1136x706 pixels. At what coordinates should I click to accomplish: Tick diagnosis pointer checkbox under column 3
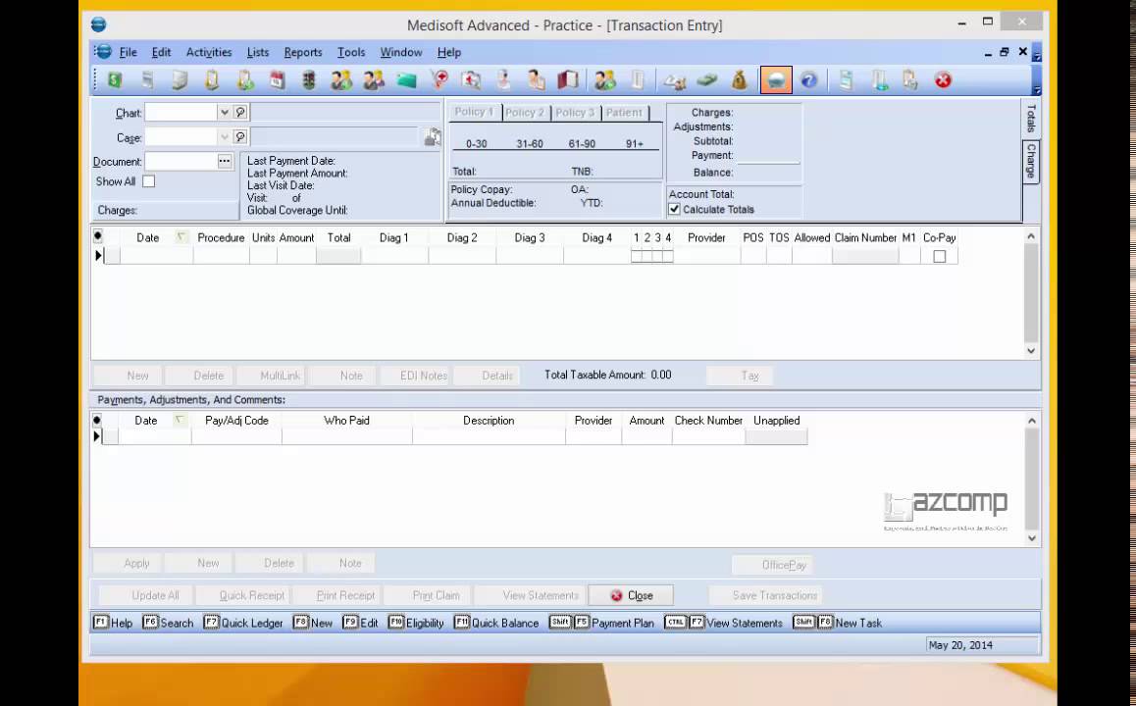click(658, 256)
